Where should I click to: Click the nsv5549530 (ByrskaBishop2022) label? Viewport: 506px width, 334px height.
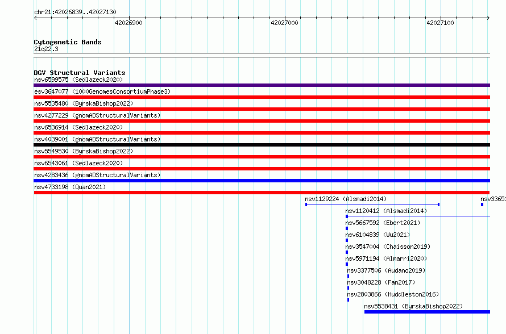click(84, 151)
